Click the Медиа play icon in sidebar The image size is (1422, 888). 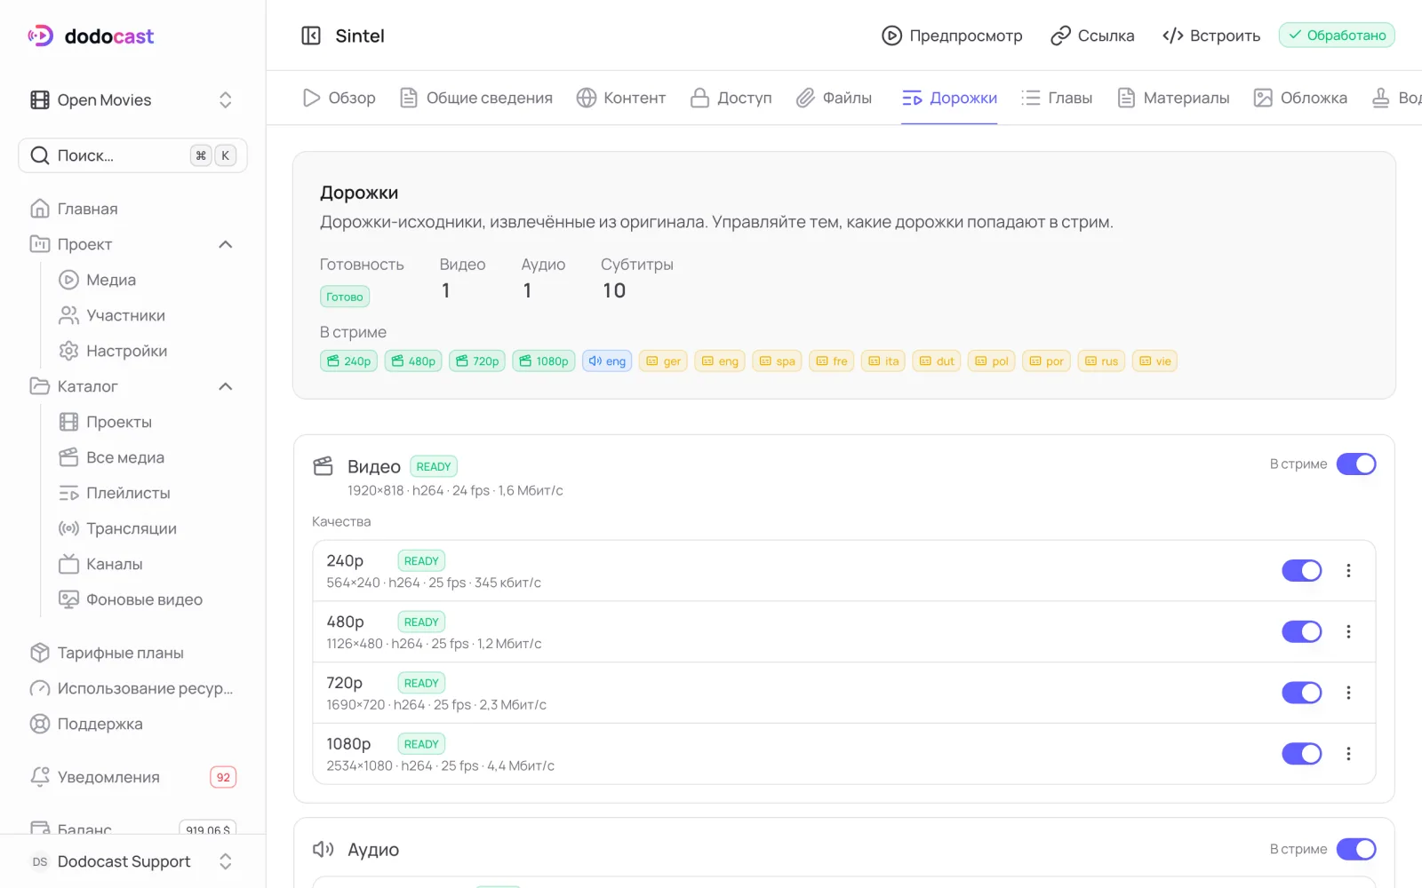[x=68, y=280]
